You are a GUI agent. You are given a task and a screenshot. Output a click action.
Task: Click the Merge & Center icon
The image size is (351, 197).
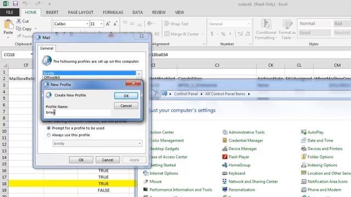coord(167,34)
